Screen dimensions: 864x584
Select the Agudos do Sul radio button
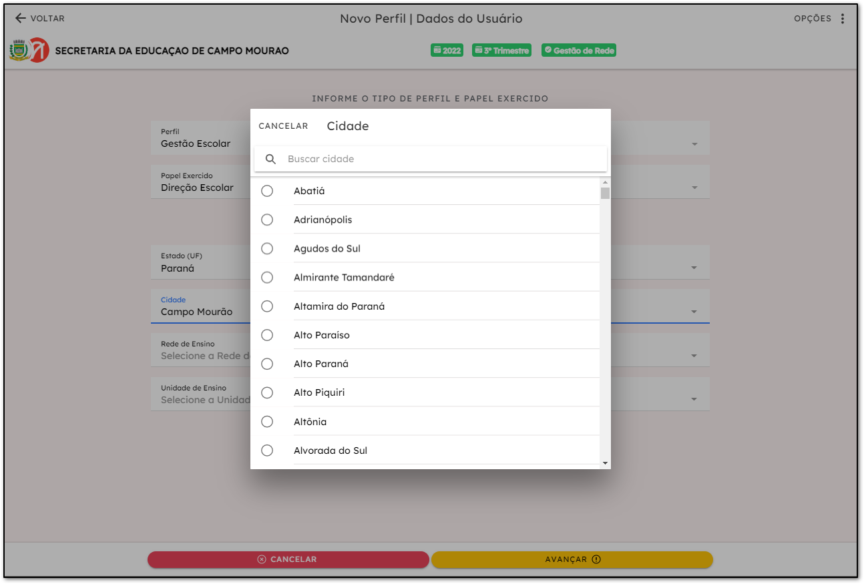(267, 248)
